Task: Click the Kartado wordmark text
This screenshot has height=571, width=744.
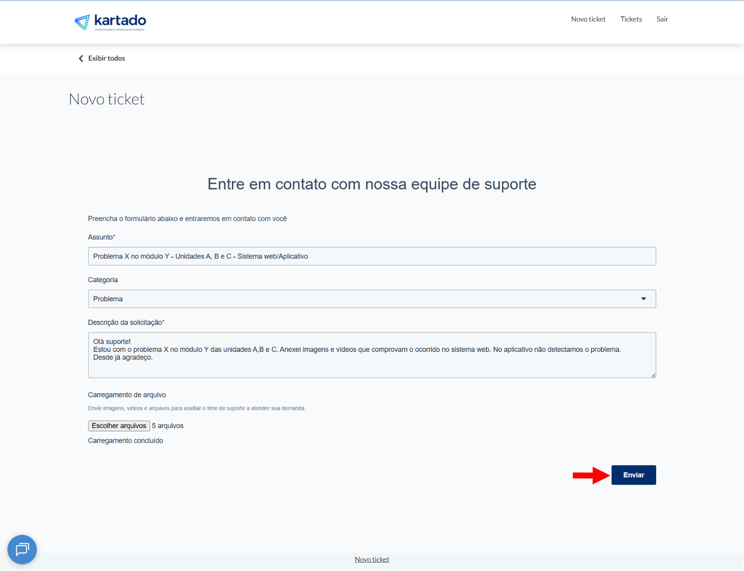Action: click(x=120, y=20)
